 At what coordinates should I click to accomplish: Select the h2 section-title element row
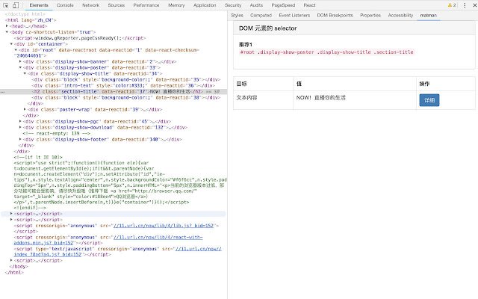tap(114, 91)
